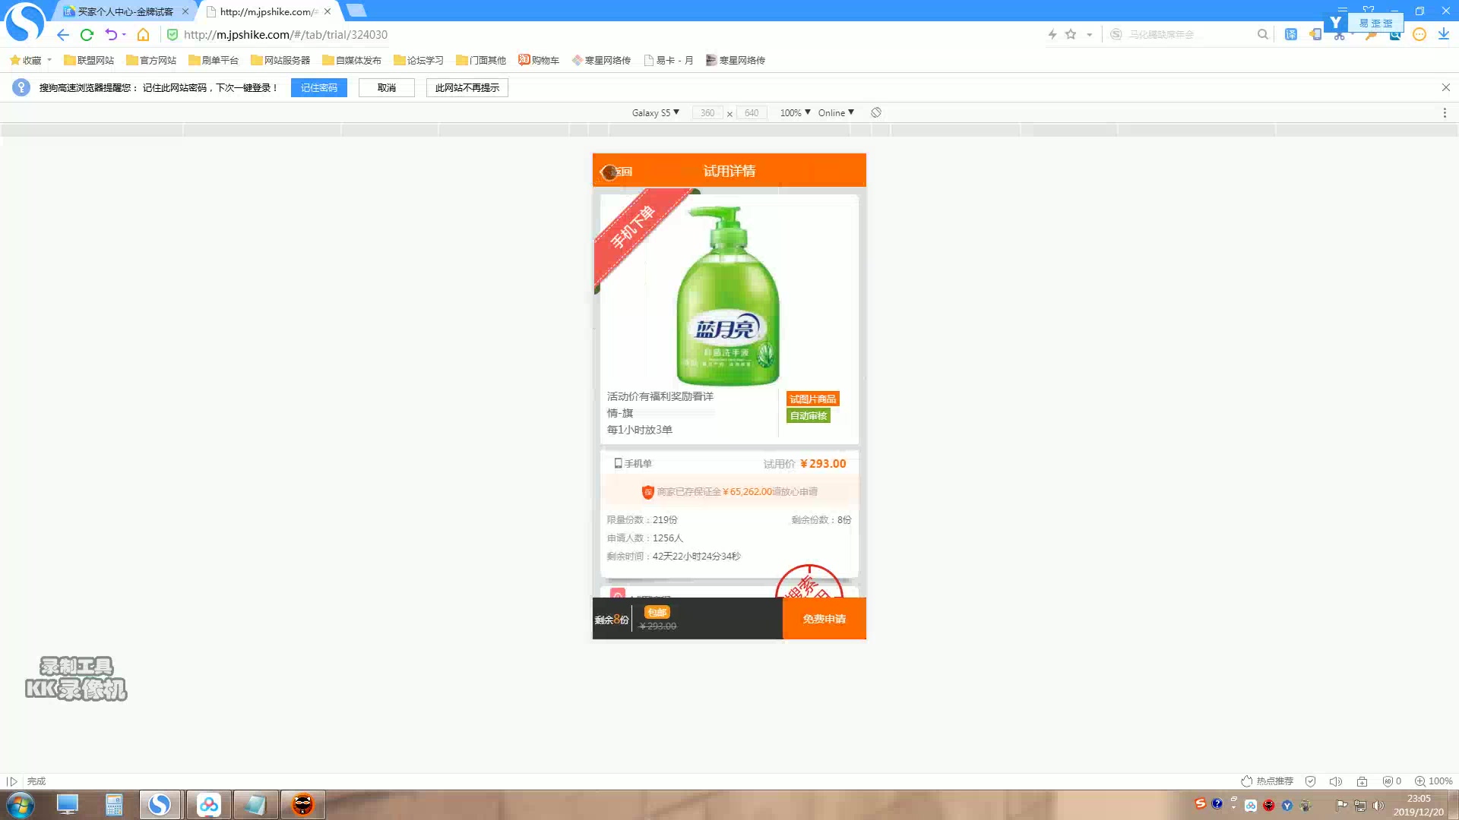Open the Galaxy S5 device dropdown
The image size is (1459, 820).
[x=655, y=112]
